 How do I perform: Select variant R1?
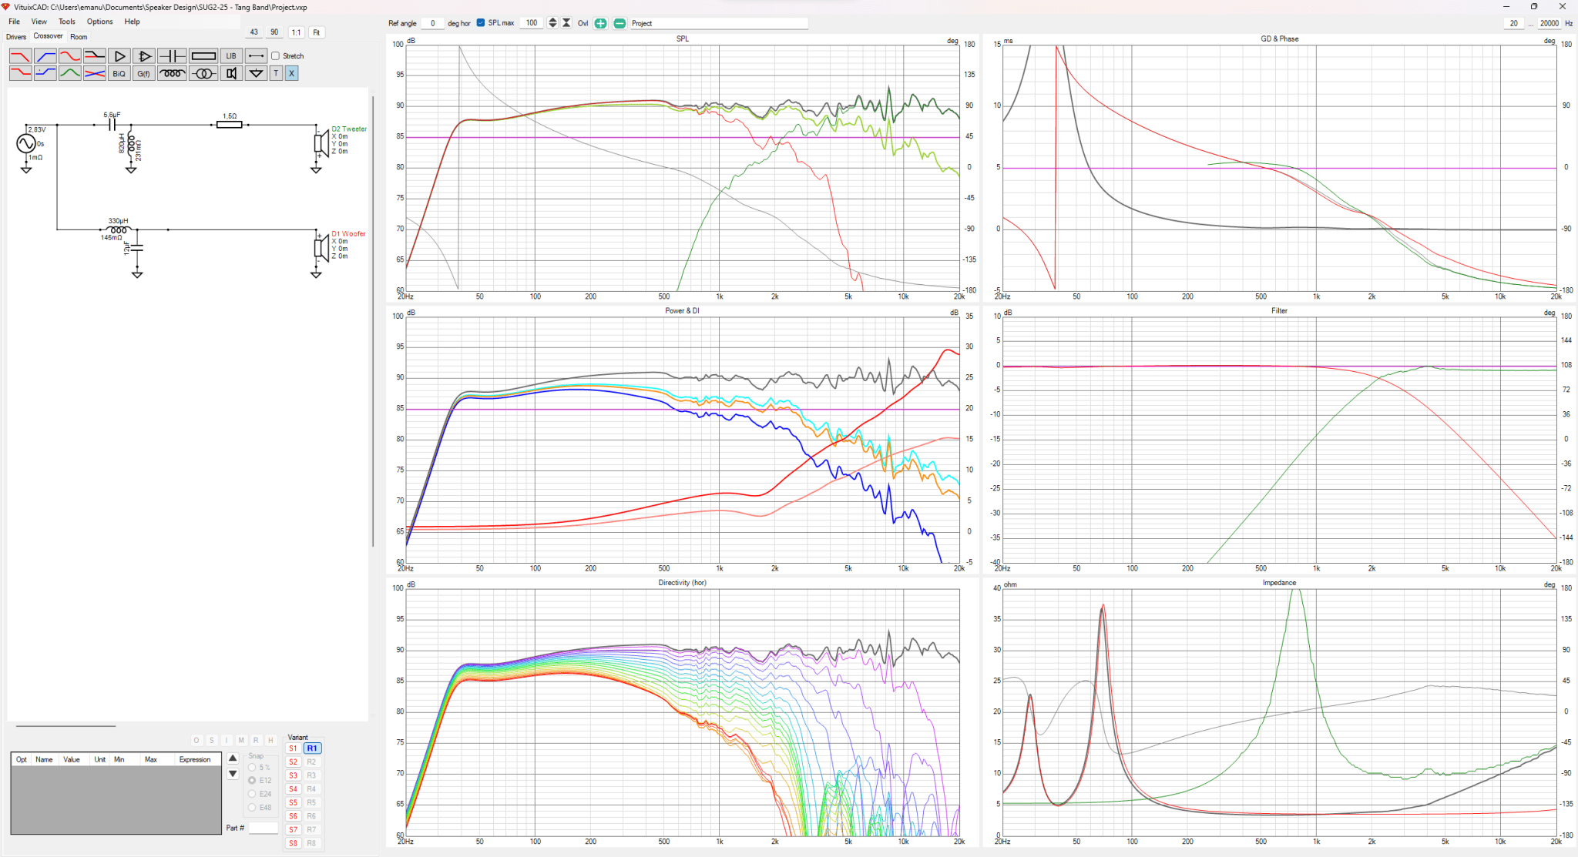point(312,748)
